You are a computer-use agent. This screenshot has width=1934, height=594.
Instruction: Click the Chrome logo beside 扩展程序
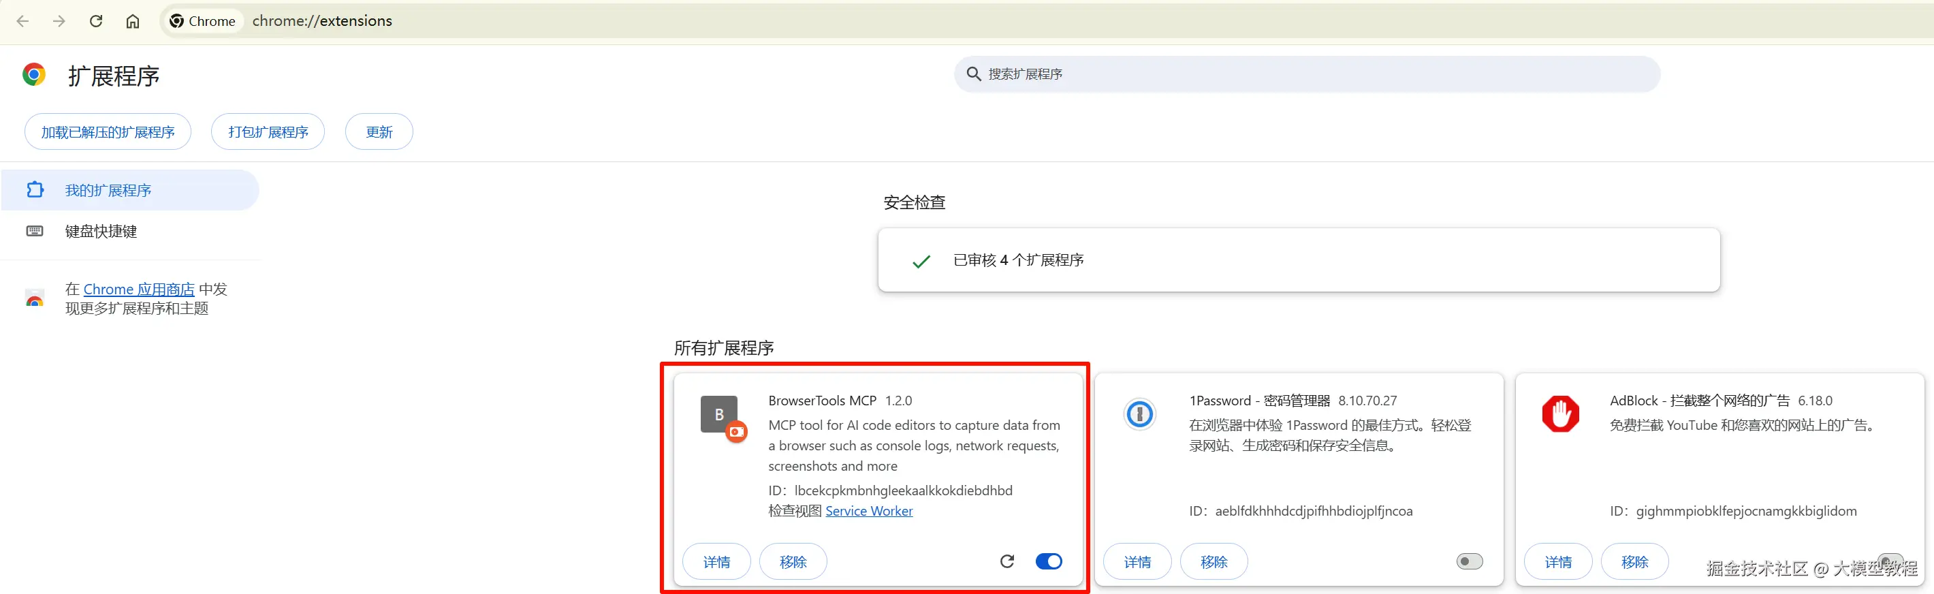tap(34, 74)
